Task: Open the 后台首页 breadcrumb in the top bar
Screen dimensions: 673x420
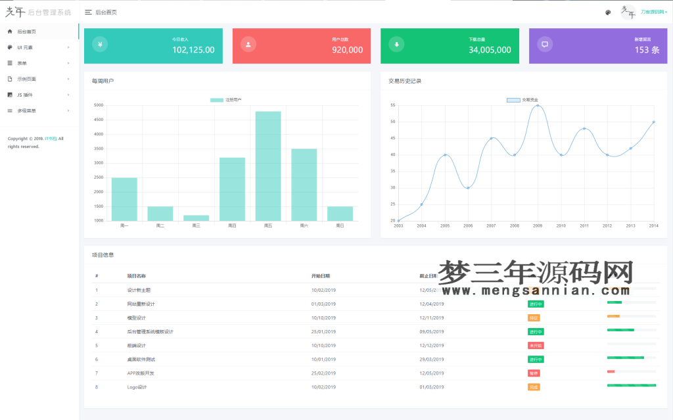Action: tap(107, 11)
